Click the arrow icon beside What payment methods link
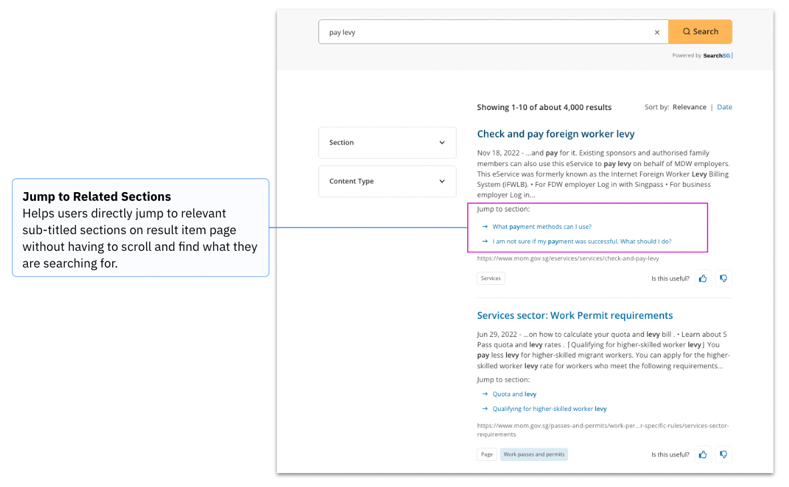This screenshot has height=487, width=789. tap(485, 226)
